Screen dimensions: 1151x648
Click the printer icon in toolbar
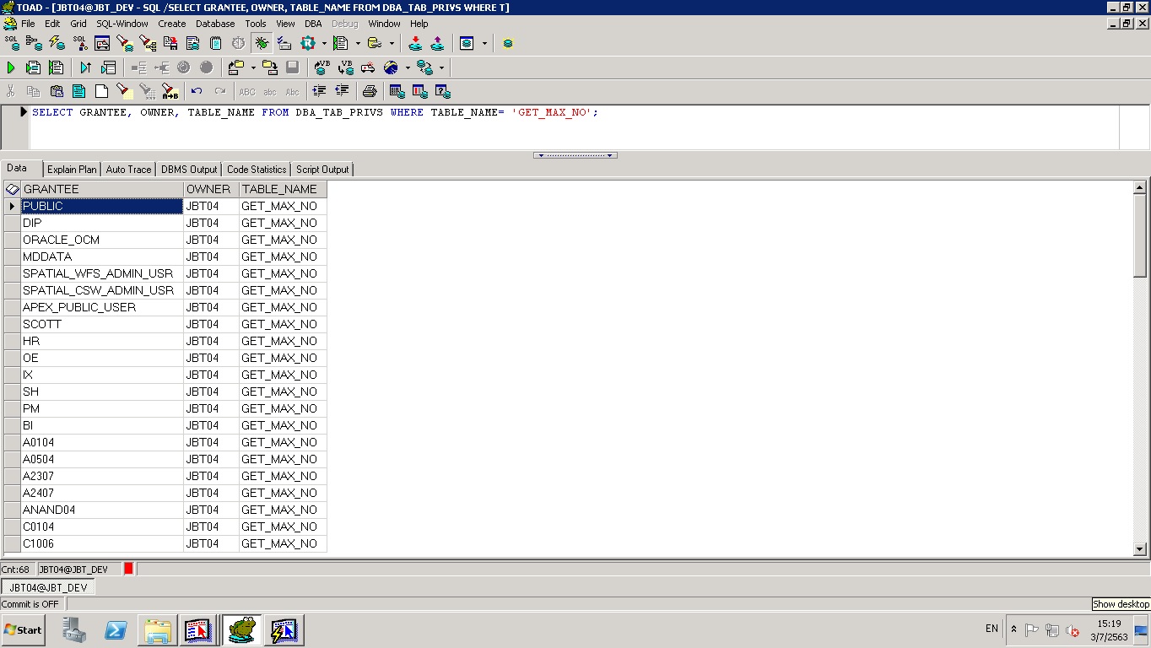coord(369,91)
